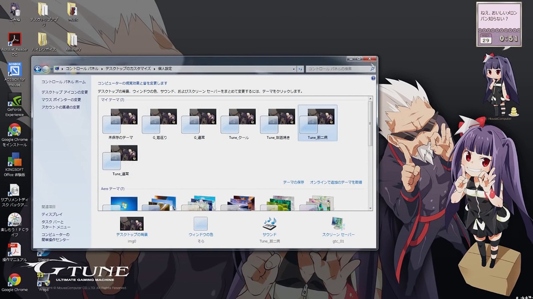Open the スクリーン セーバー settings icon
533x299 pixels.
click(x=338, y=224)
